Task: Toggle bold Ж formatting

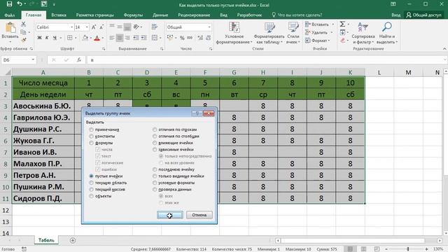Action: point(39,38)
